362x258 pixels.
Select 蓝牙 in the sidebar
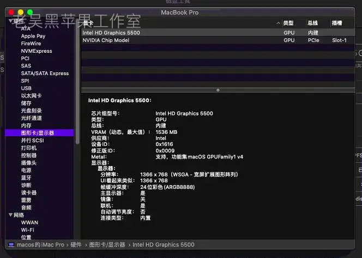pyautogui.click(x=26, y=178)
